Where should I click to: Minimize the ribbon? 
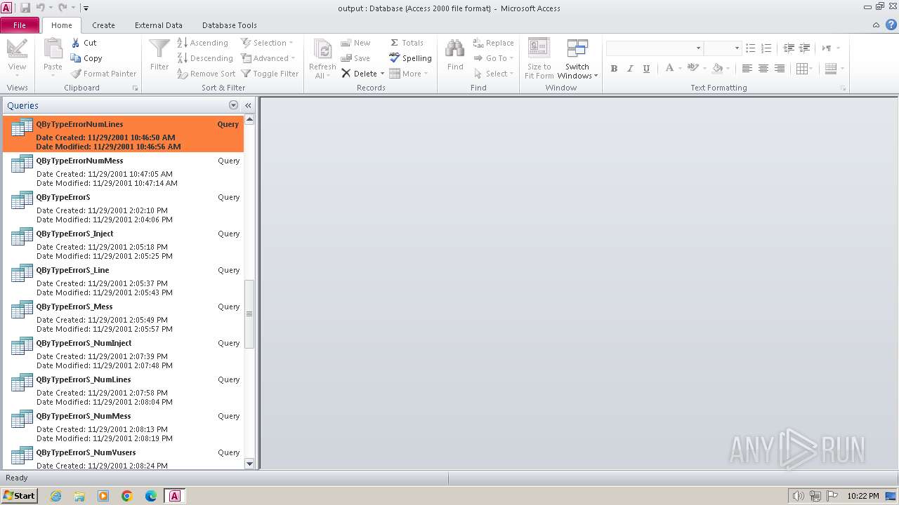pos(876,25)
